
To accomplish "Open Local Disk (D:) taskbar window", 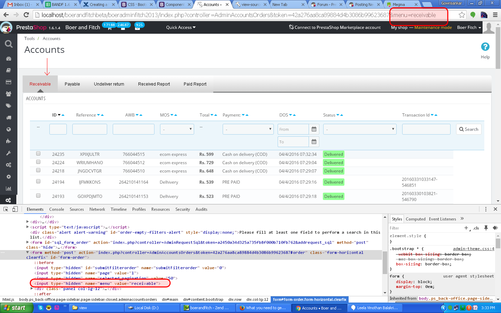I will coord(153,308).
